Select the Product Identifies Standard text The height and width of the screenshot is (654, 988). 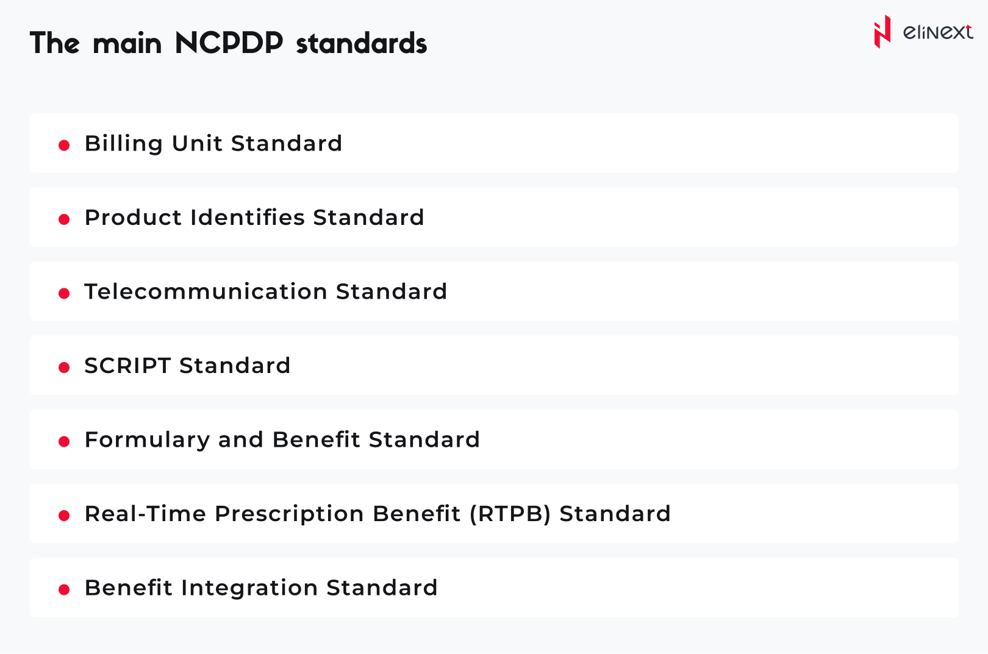coord(254,218)
